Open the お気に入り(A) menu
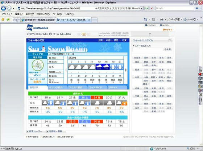This screenshot has height=151, width=203. 43,14
